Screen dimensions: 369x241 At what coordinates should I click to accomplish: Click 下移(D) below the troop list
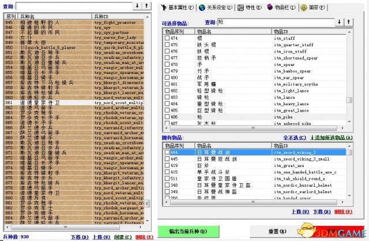(80, 237)
